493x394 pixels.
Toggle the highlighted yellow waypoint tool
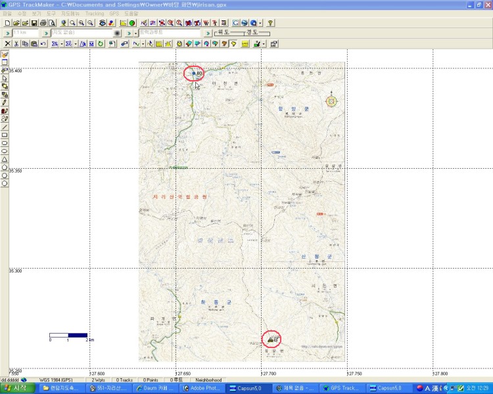(233, 44)
